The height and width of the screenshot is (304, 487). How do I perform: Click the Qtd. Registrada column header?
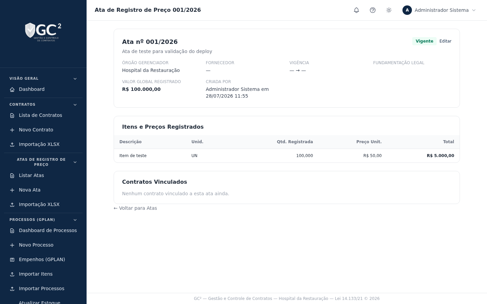[295, 142]
